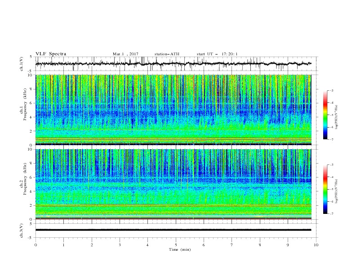Click the '-3' value on ch.1 colorbar
Screen dimensions: 356x275
[x=331, y=90]
